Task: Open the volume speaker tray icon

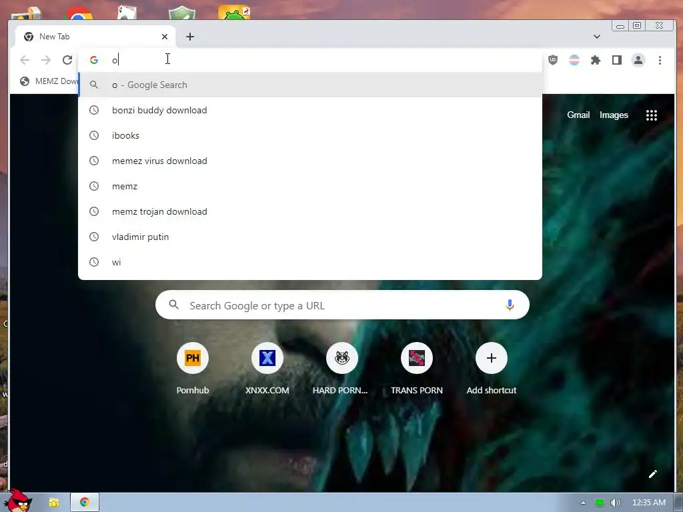Action: (615, 503)
